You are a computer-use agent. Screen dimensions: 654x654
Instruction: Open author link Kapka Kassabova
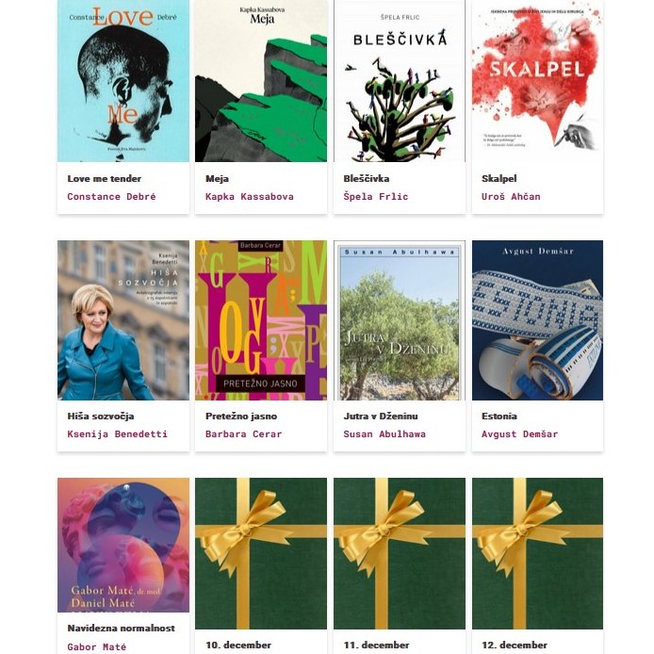[x=250, y=196]
